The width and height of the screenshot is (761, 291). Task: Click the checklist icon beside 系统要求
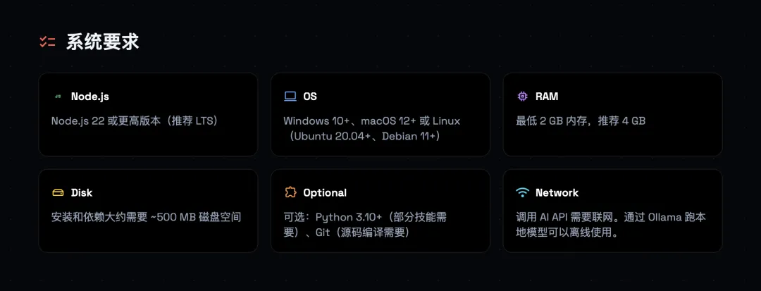[x=47, y=42]
